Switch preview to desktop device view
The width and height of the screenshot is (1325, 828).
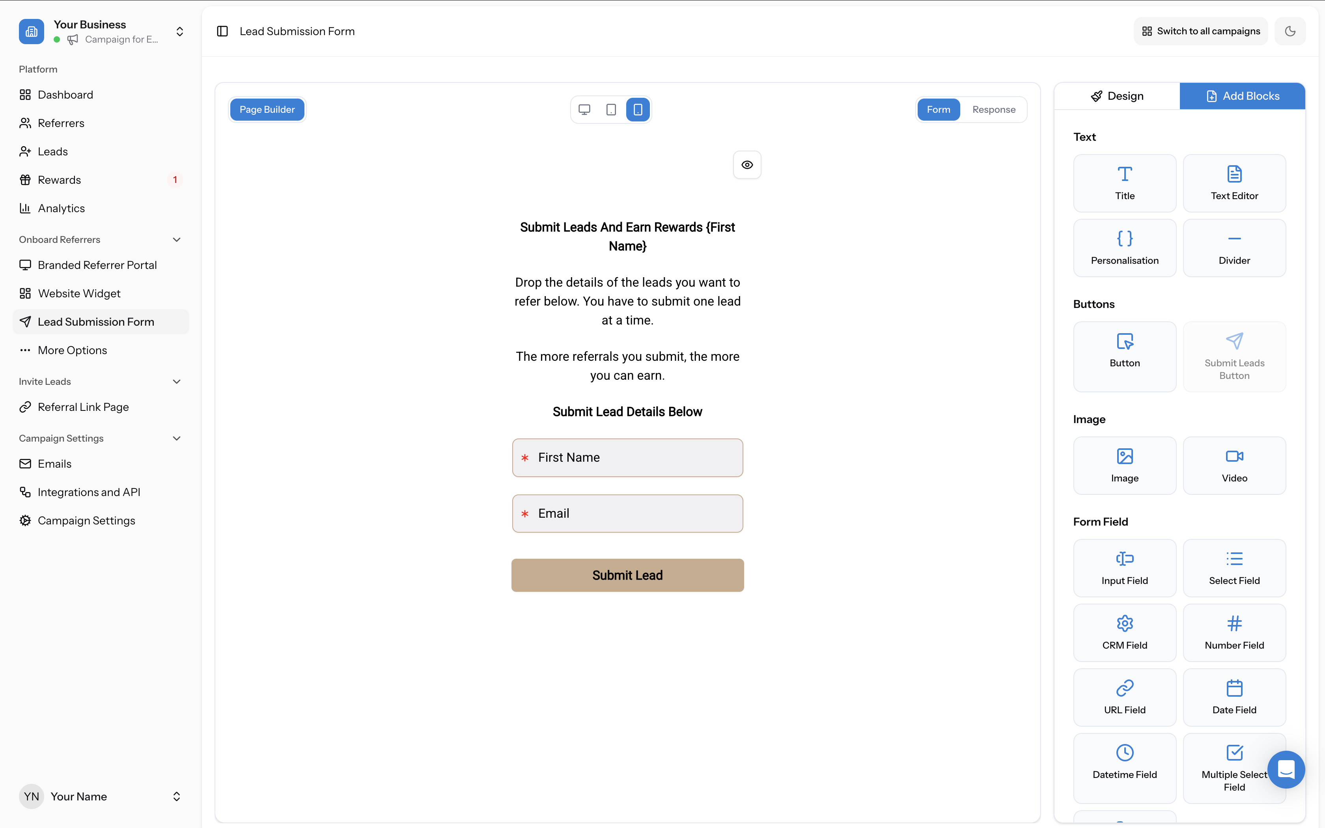click(584, 110)
